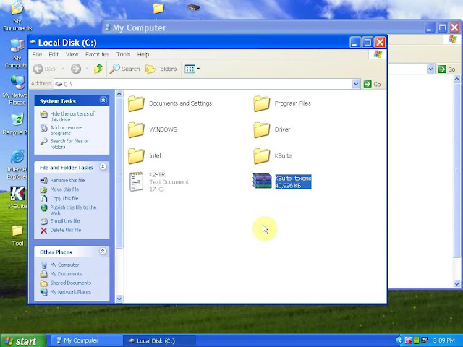Open the Tools menu
The height and width of the screenshot is (347, 463).
(x=123, y=54)
